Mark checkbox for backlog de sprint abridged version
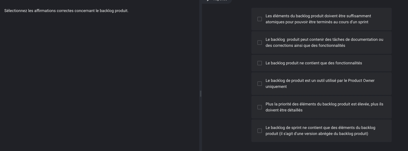This screenshot has height=151, width=408. (x=260, y=131)
